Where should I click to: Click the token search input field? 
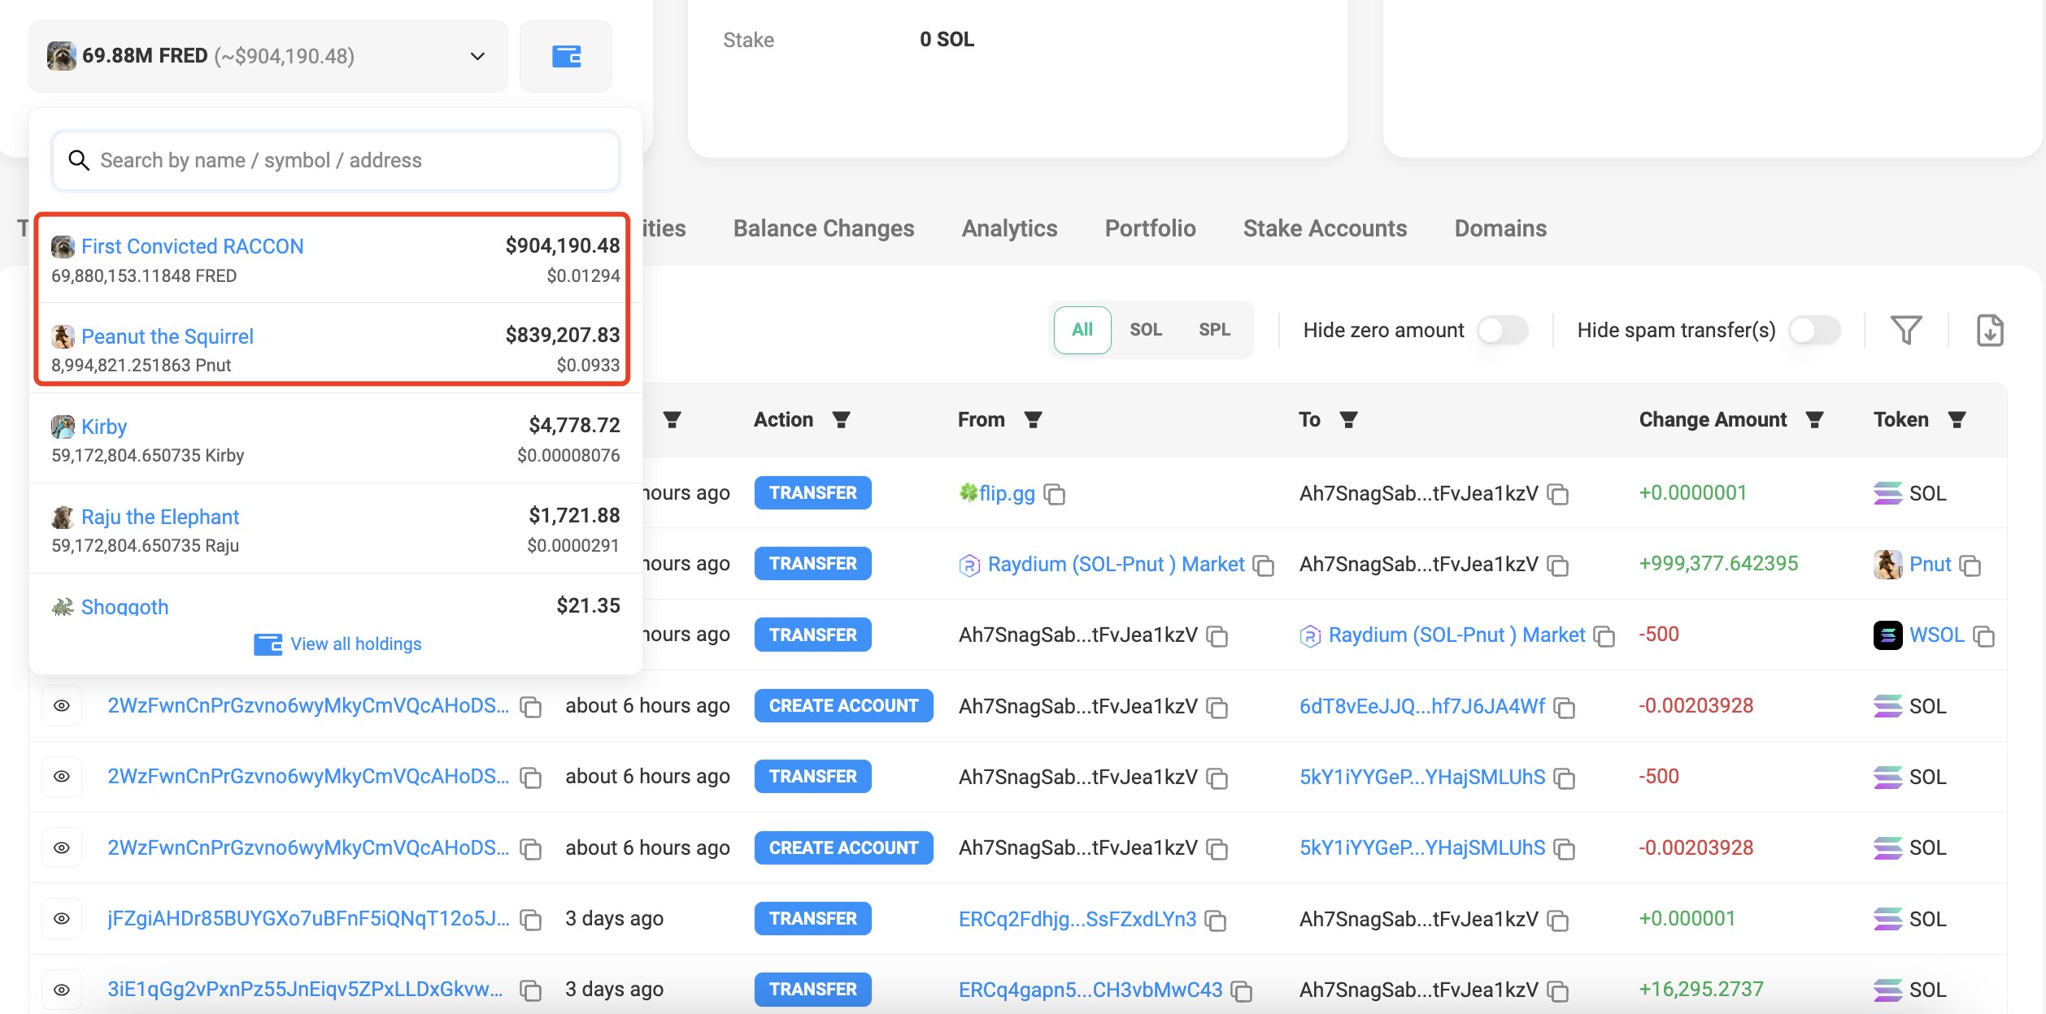pyautogui.click(x=336, y=161)
